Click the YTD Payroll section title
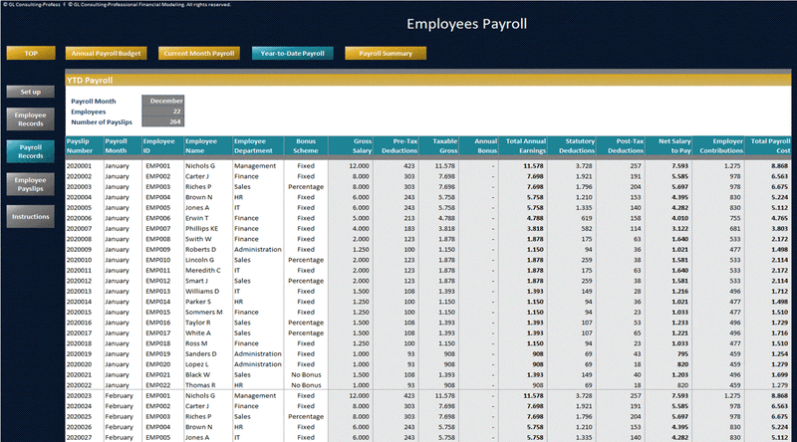The width and height of the screenshot is (797, 442). pyautogui.click(x=90, y=81)
